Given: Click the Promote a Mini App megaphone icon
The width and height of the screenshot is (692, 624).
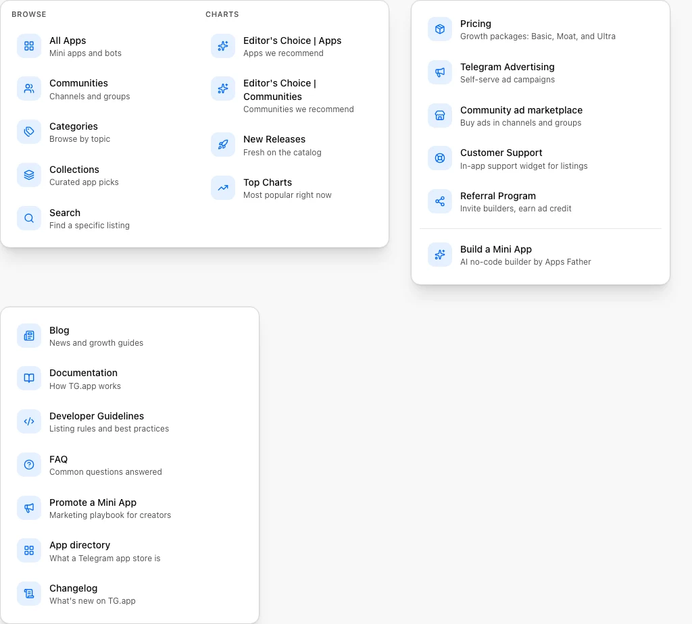Looking at the screenshot, I should click(29, 508).
